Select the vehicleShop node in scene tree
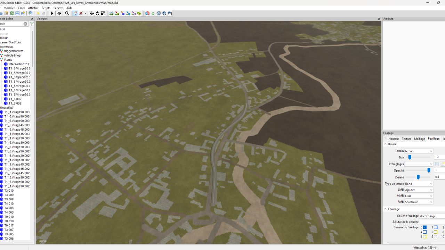The height and width of the screenshot is (250, 445). coord(12,56)
